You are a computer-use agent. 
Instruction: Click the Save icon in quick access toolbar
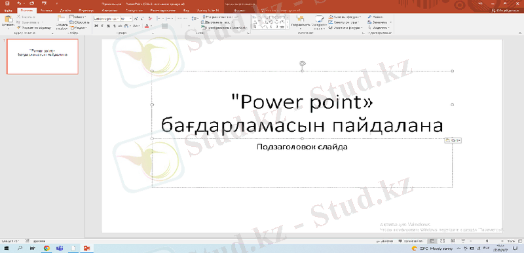pyautogui.click(x=8, y=3)
